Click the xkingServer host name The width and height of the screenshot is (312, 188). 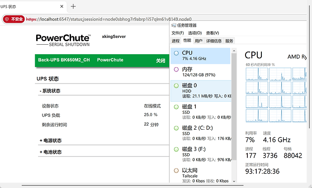[x=114, y=37]
